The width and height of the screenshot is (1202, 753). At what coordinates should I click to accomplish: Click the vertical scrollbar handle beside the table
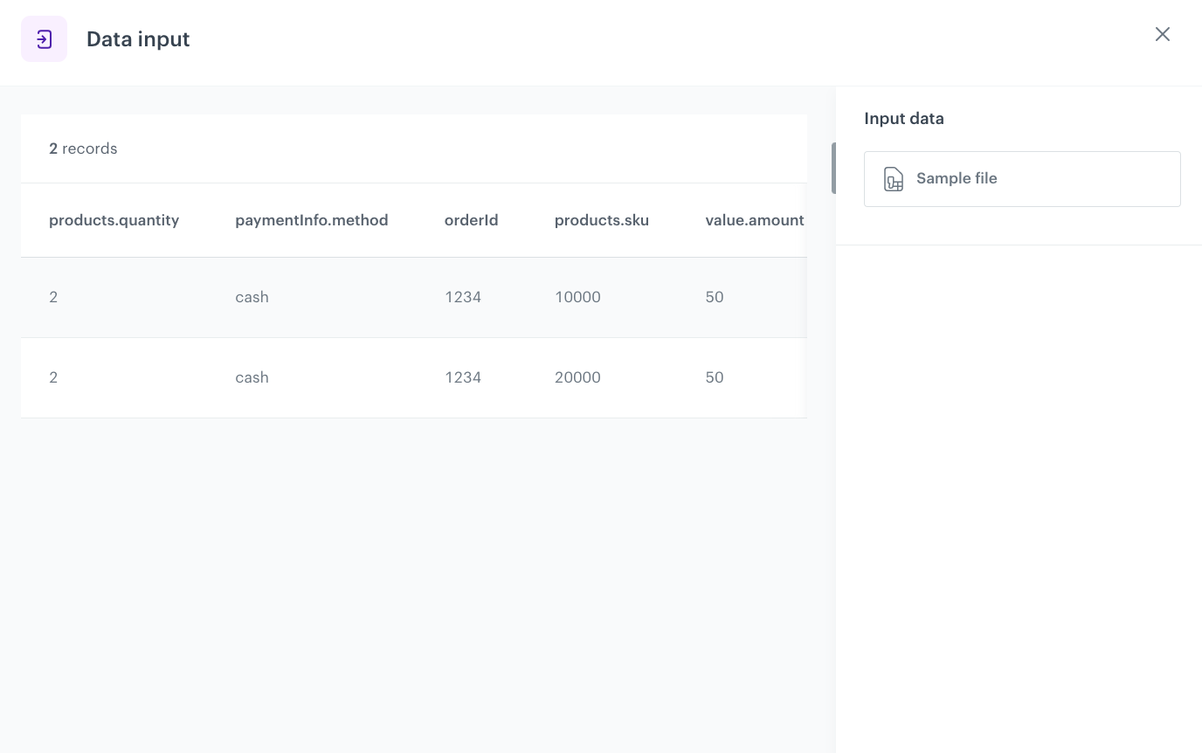point(835,168)
